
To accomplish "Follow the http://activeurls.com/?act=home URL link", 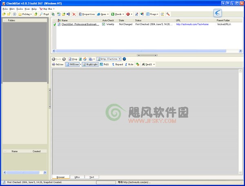I will (x=192, y=24).
